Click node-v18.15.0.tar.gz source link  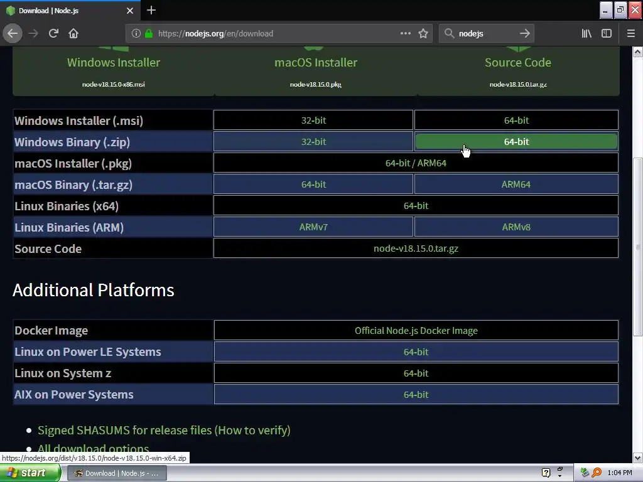tap(416, 248)
